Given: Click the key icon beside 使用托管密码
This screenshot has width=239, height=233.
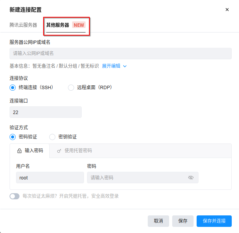Looking at the screenshot, I should pos(59,151).
